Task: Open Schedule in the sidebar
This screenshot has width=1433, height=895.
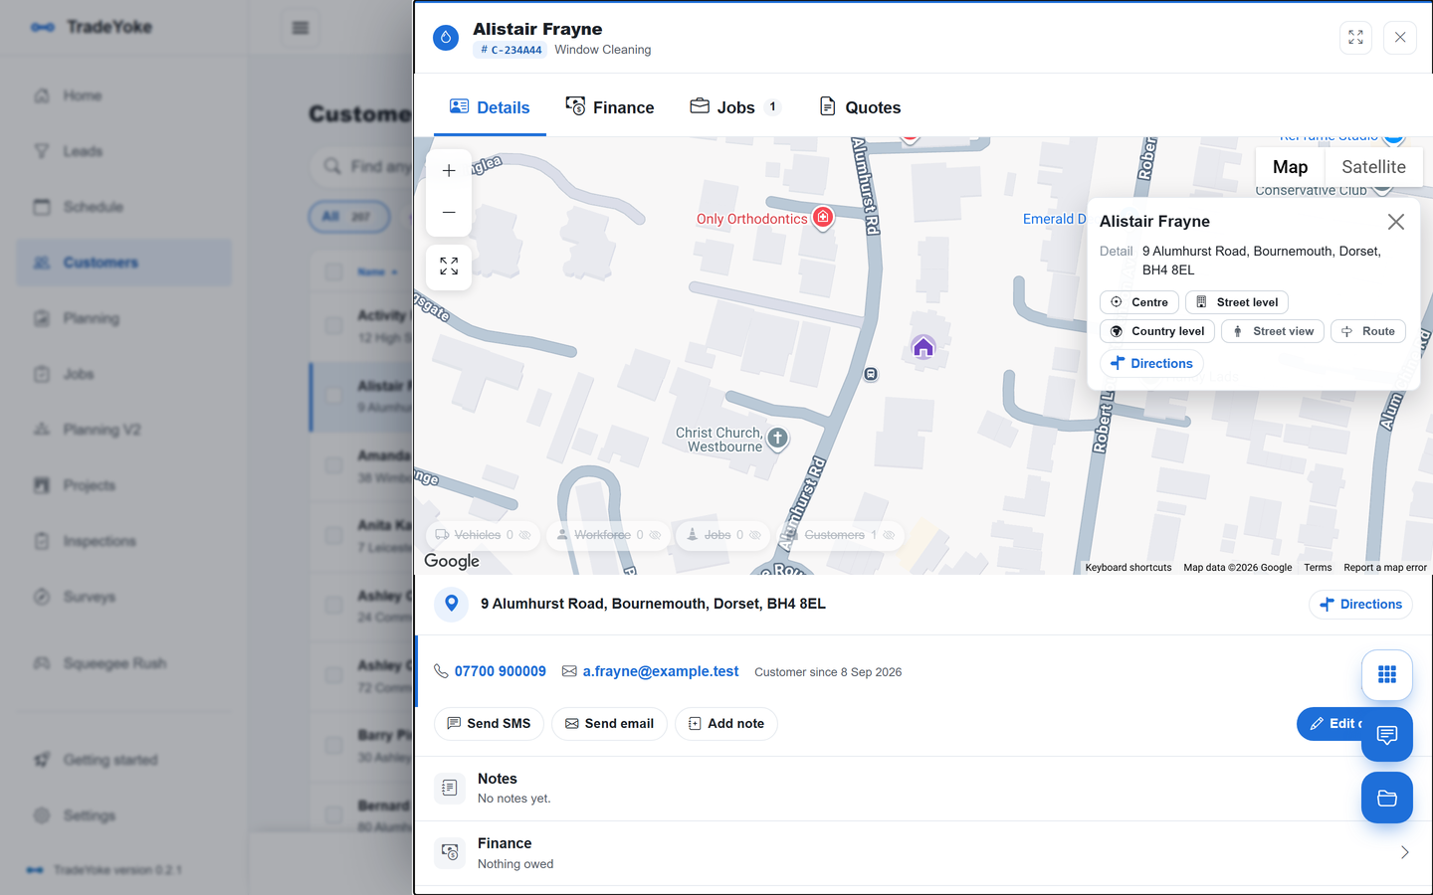Action: click(123, 207)
